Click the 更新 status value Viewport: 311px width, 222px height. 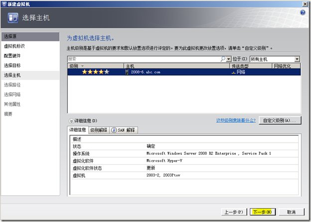151,168
